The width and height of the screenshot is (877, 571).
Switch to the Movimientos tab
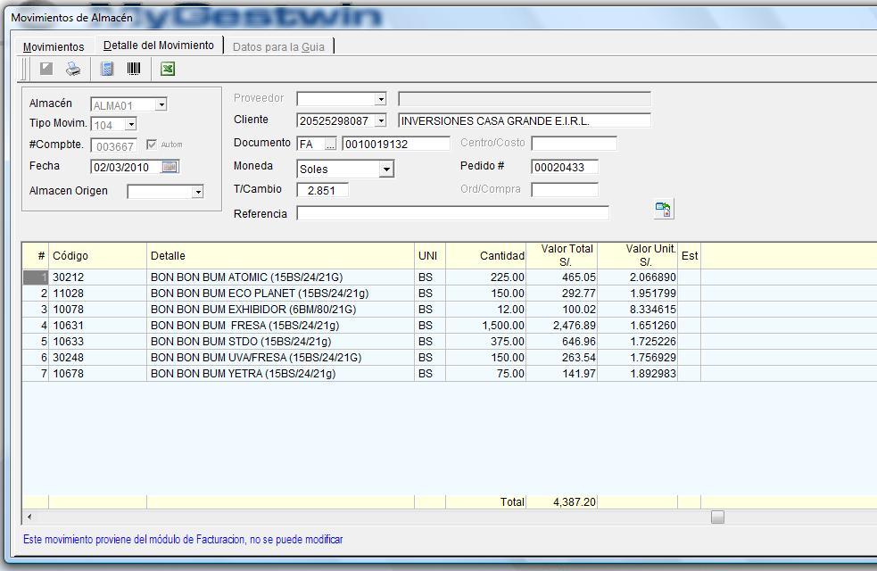pyautogui.click(x=54, y=47)
